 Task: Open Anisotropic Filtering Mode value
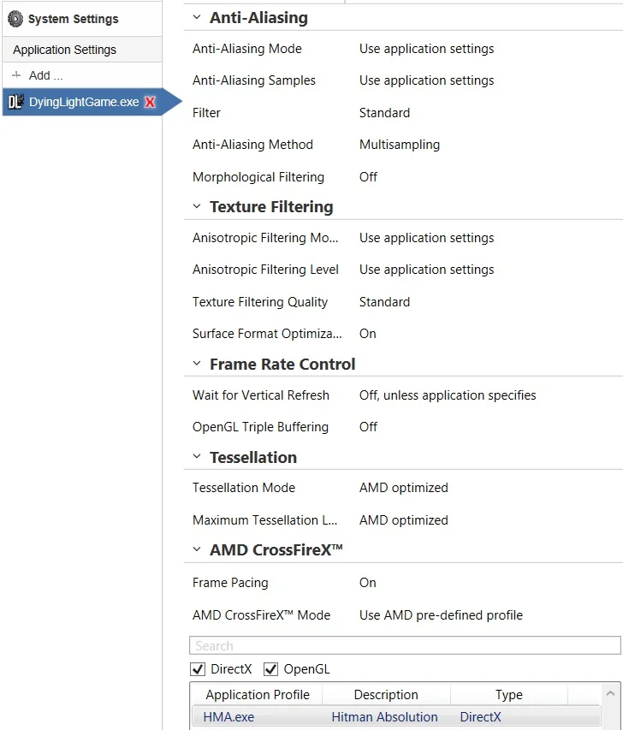coord(426,238)
